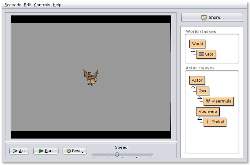Select the Grot class box
Screen dimensions: 250x165
click(206, 54)
